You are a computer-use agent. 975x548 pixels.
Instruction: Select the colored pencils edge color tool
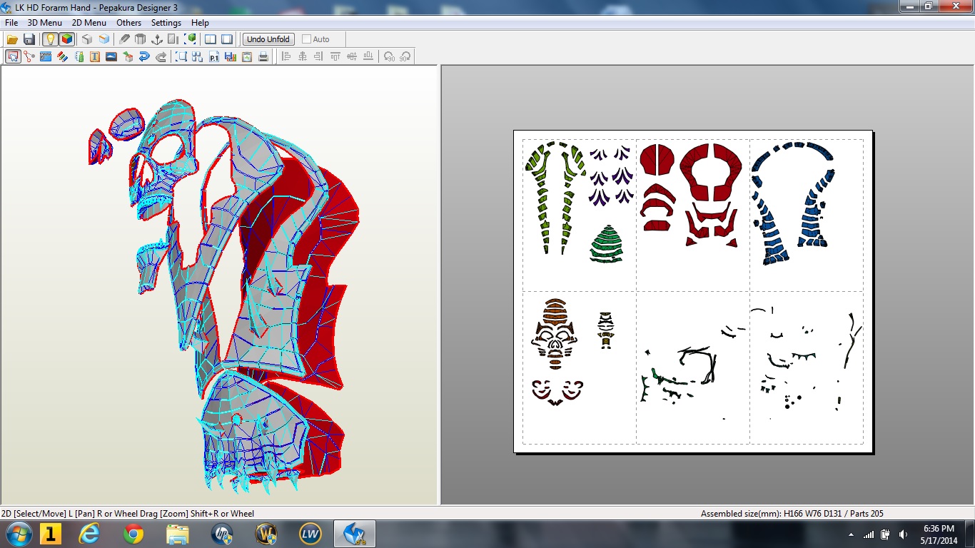coord(62,56)
